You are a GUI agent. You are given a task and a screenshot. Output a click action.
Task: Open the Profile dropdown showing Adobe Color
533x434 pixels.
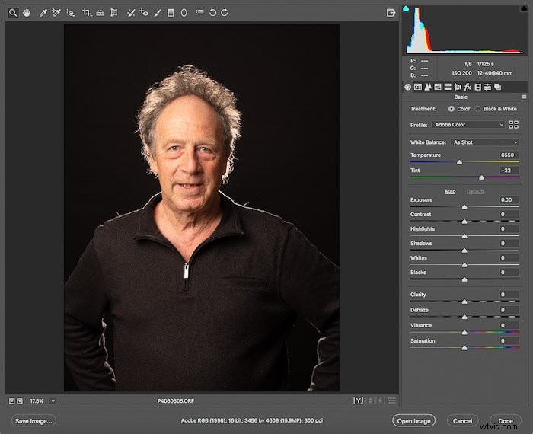(469, 125)
